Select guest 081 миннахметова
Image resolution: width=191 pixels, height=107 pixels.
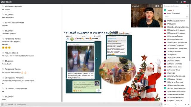pos(175,39)
